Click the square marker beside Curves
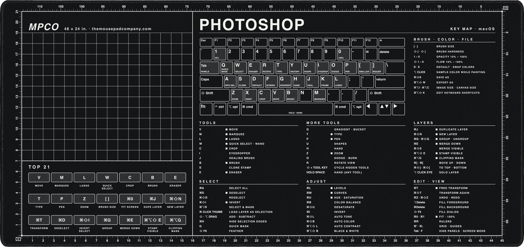Viewport: 524px width, 247px height. (x=331, y=192)
